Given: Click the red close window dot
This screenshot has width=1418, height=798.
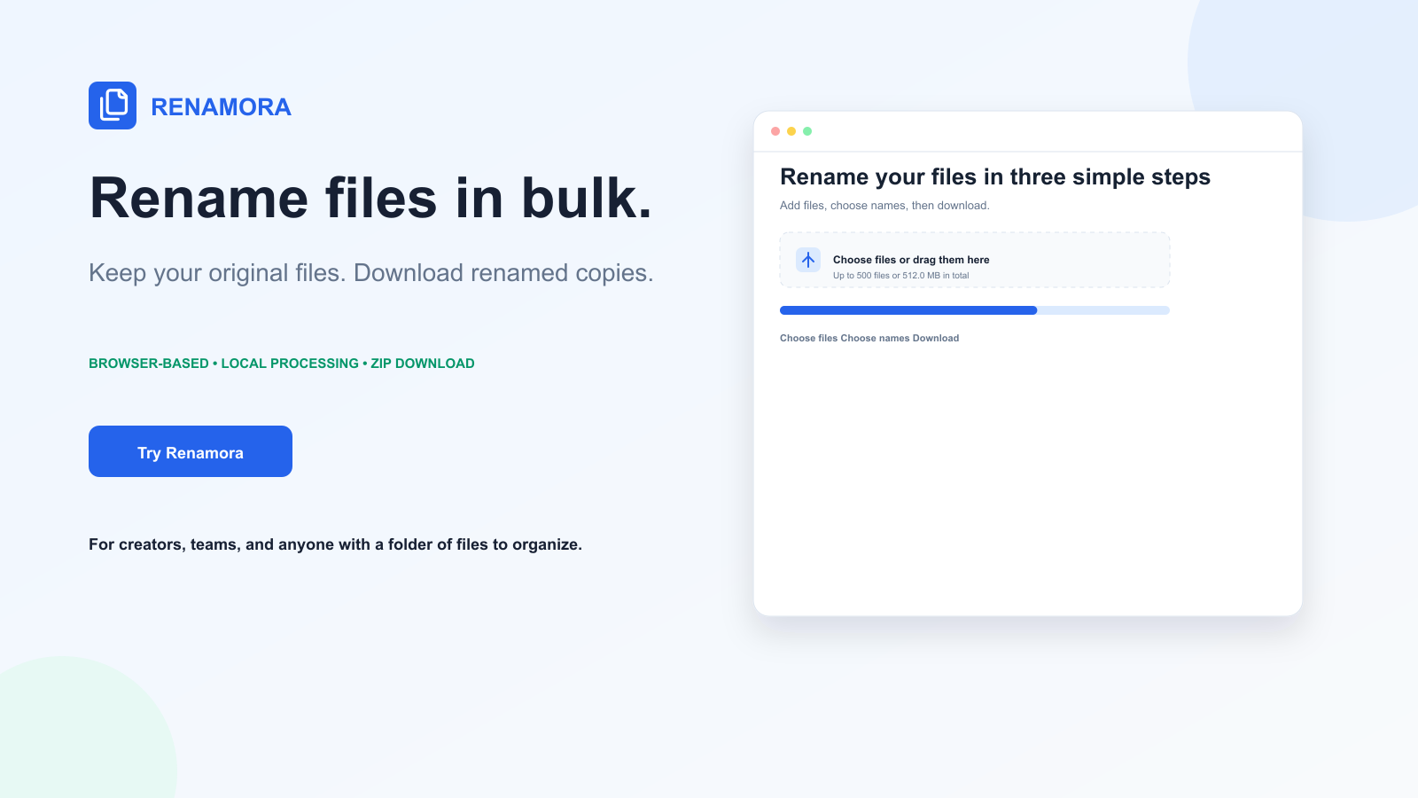Looking at the screenshot, I should (x=775, y=131).
